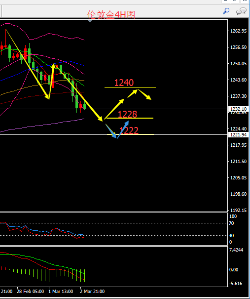Click the 28 Feb 05:00 time label

(30, 292)
